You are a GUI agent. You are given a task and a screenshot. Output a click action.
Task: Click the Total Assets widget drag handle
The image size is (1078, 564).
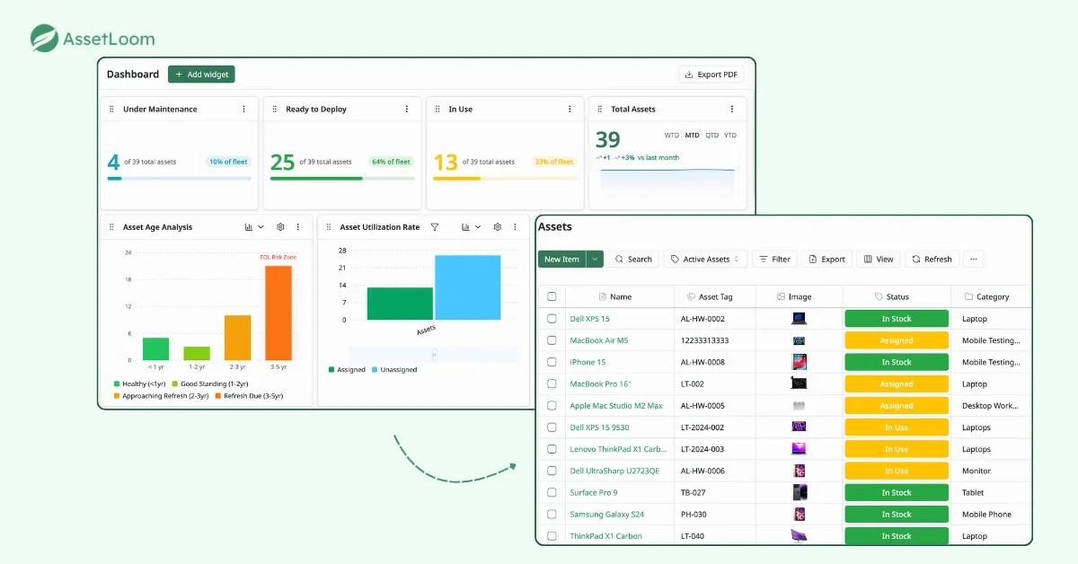coord(600,109)
